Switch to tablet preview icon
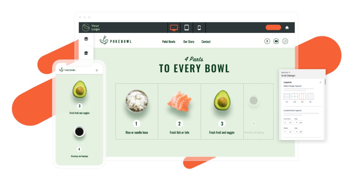The height and width of the screenshot is (182, 355). pyautogui.click(x=187, y=28)
